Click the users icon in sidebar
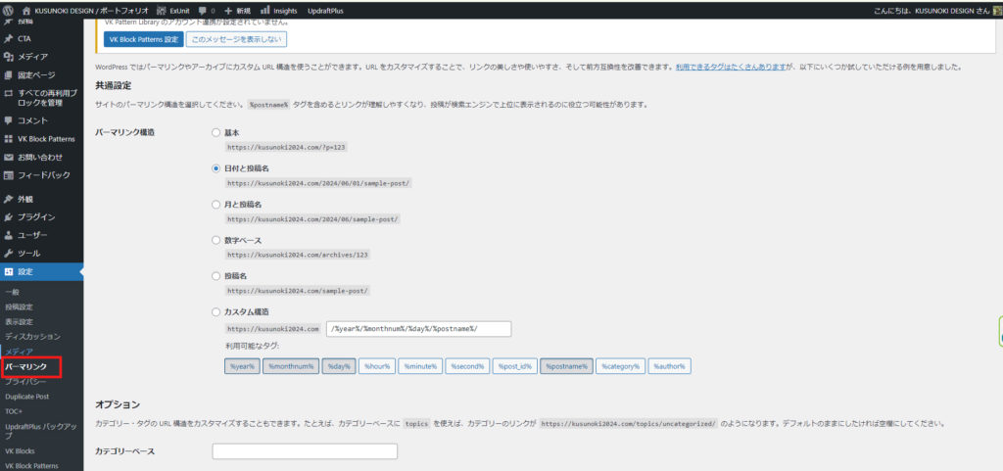The width and height of the screenshot is (1003, 471). [x=9, y=235]
